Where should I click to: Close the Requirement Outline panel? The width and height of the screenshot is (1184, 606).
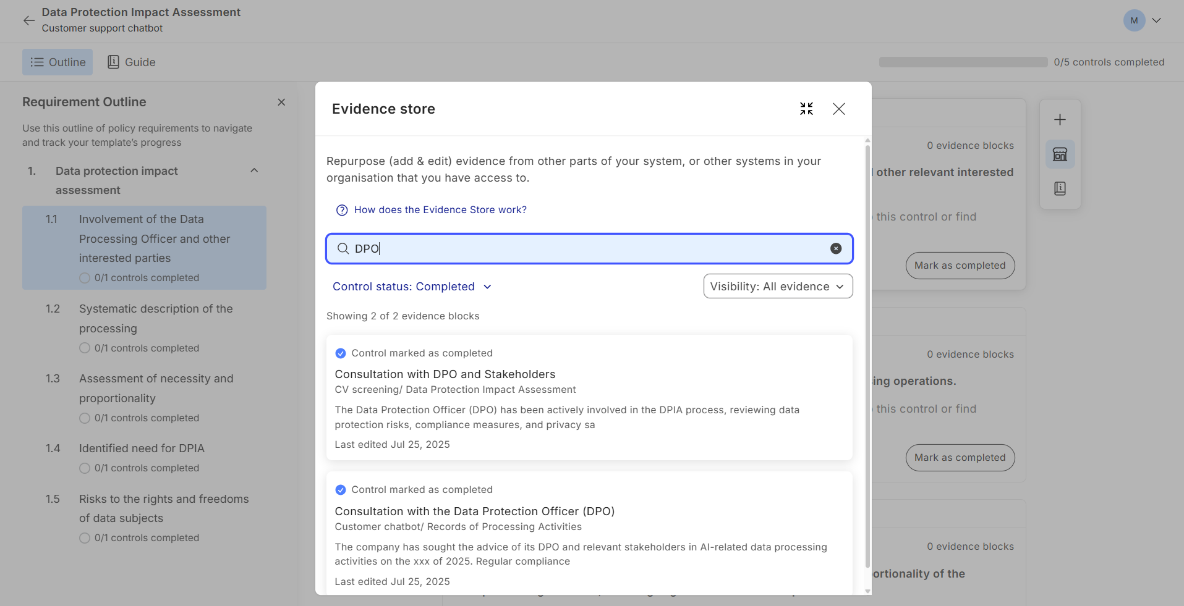coord(281,102)
